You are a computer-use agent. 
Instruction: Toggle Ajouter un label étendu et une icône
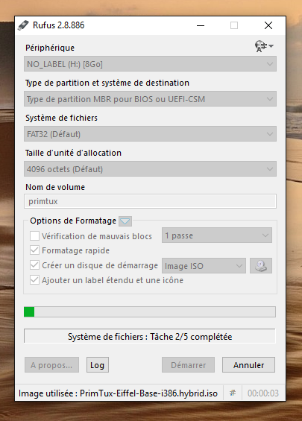tap(34, 280)
